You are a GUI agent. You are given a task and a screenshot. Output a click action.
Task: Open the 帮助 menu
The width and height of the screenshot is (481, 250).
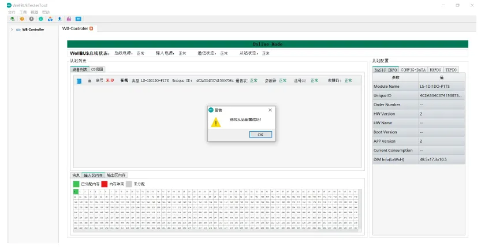[x=46, y=12]
